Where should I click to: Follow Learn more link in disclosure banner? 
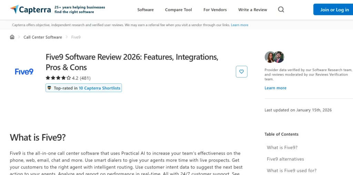[240, 25]
